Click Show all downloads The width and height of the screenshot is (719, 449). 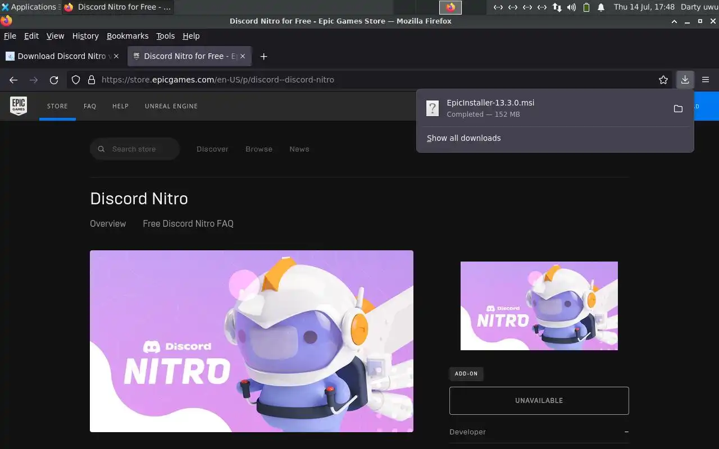point(463,138)
